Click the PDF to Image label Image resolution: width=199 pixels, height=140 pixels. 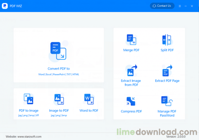pos(29,110)
